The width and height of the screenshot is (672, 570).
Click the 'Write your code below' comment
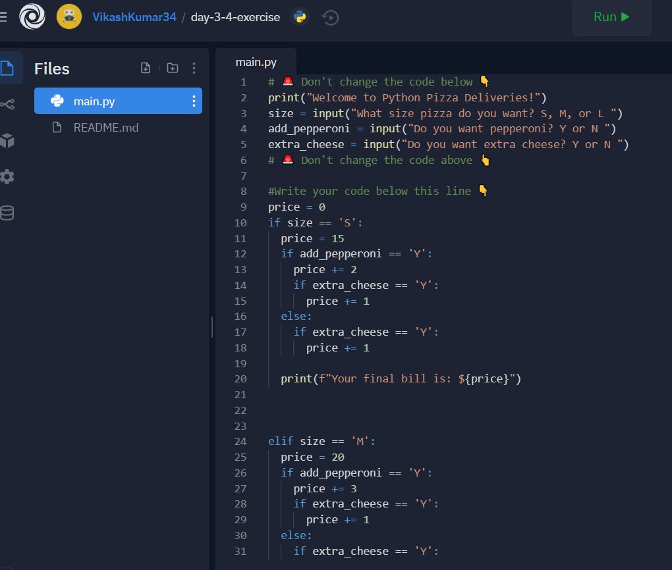[x=378, y=192]
